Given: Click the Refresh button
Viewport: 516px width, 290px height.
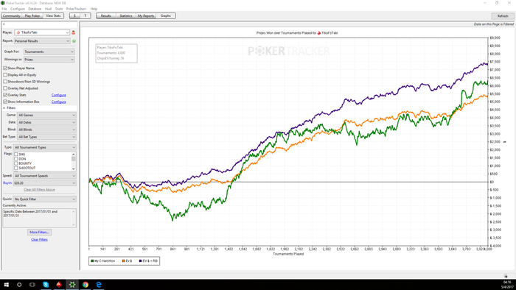Looking at the screenshot, I should click(x=503, y=15).
